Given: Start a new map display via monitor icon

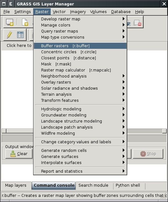Looking at the screenshot, I should 10,22.
